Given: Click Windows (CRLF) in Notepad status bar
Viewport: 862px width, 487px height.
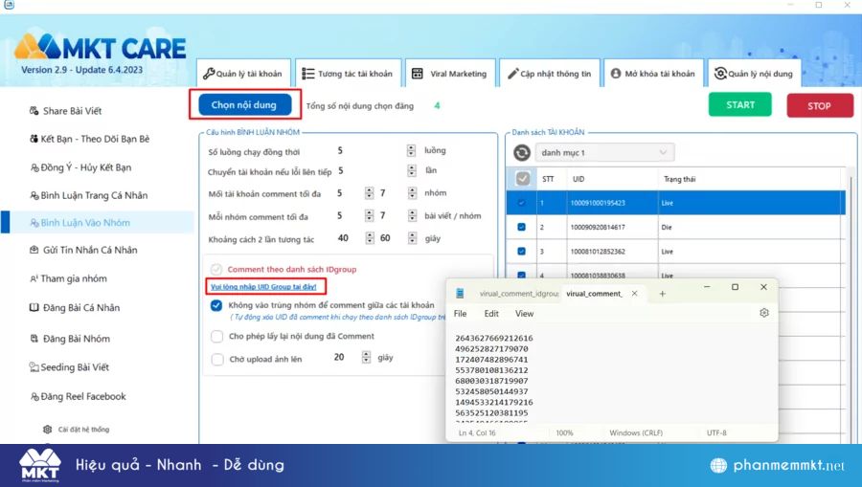Looking at the screenshot, I should [636, 432].
